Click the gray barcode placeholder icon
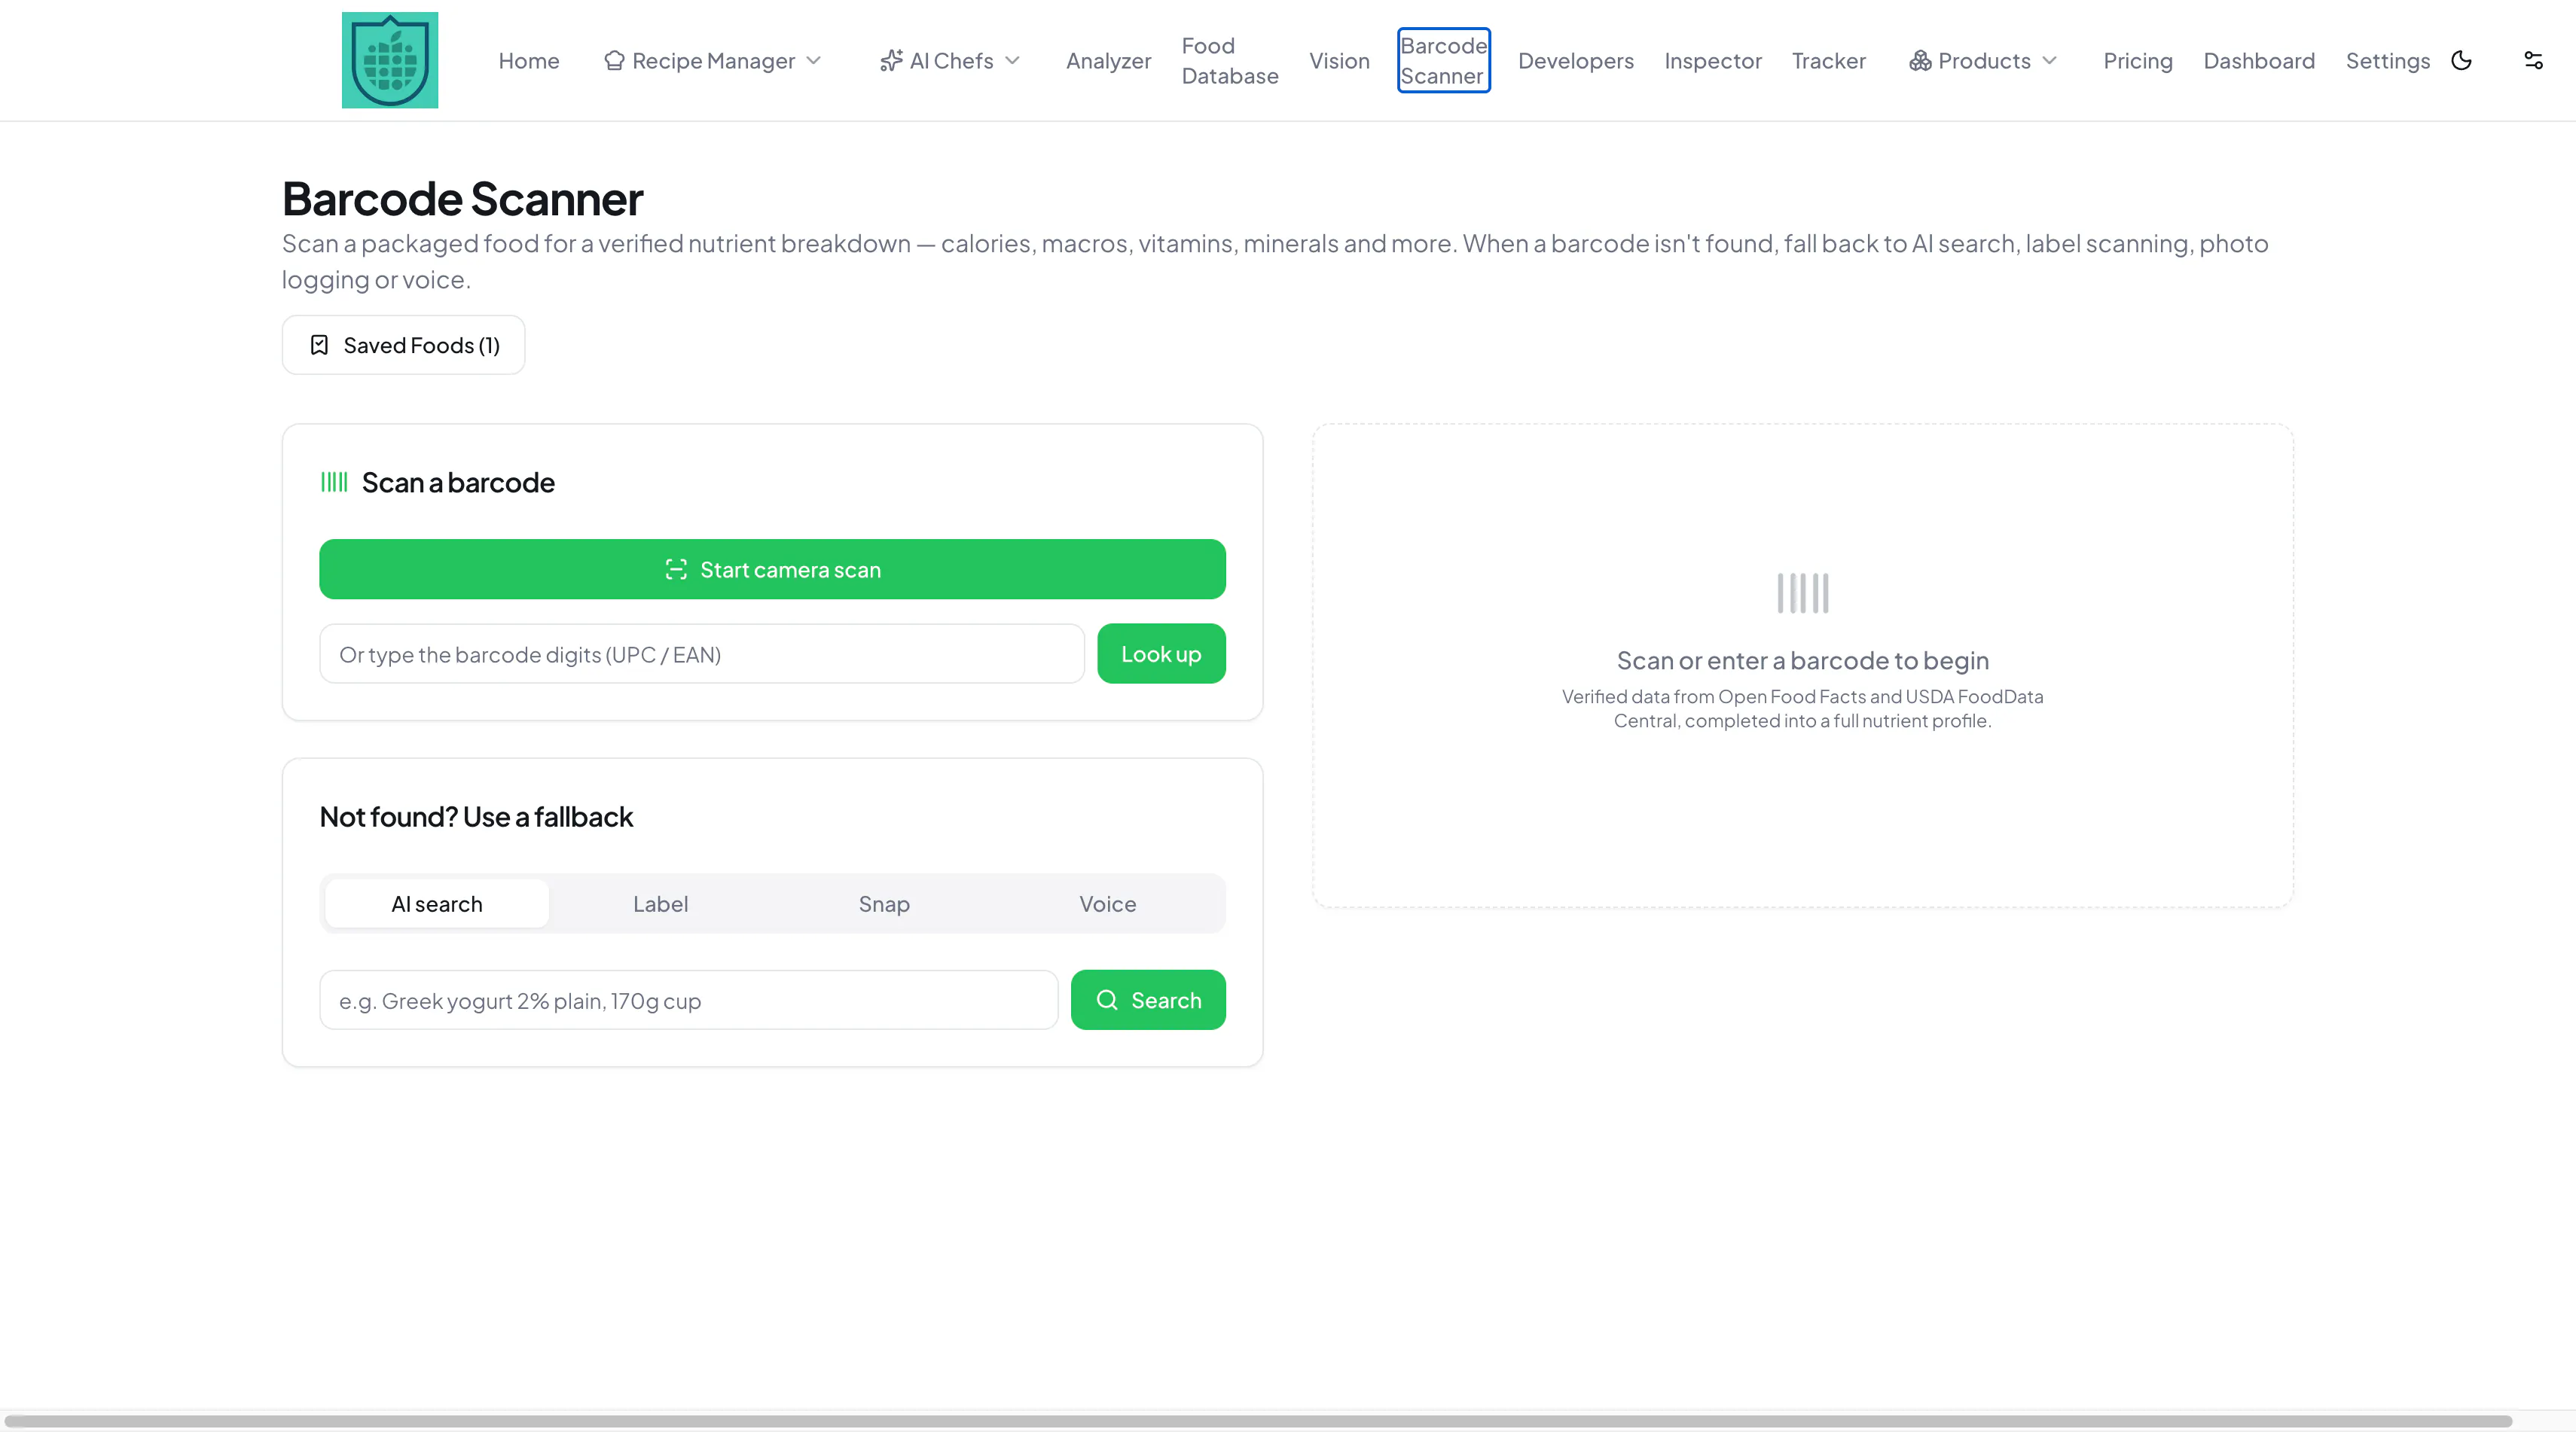This screenshot has width=2576, height=1432. [1803, 593]
